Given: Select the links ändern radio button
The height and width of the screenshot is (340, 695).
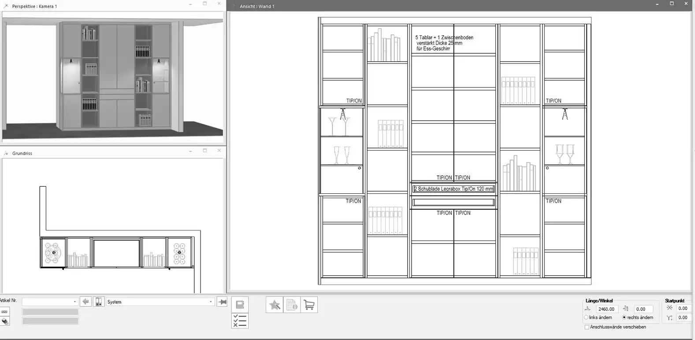Looking at the screenshot, I should [586, 318].
